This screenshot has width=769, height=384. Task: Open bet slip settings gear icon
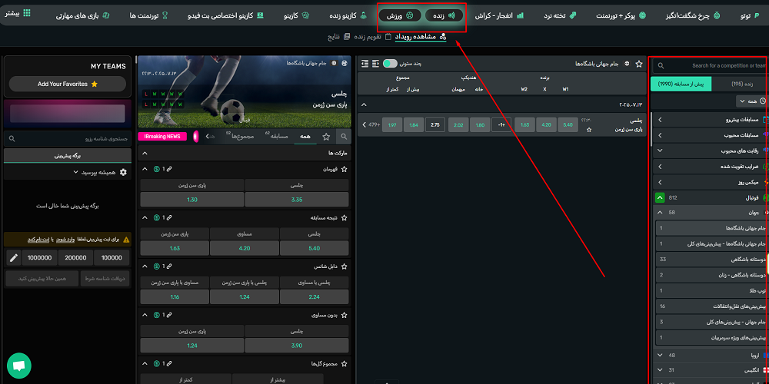pyautogui.click(x=123, y=172)
